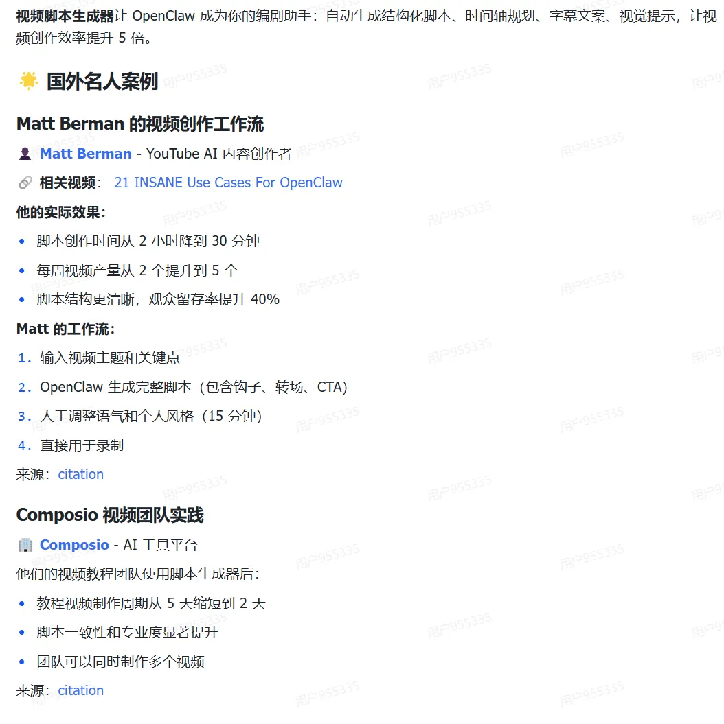Select the heading Matt Berman 的视频创作工作流
The width and height of the screenshot is (724, 724).
tap(140, 124)
